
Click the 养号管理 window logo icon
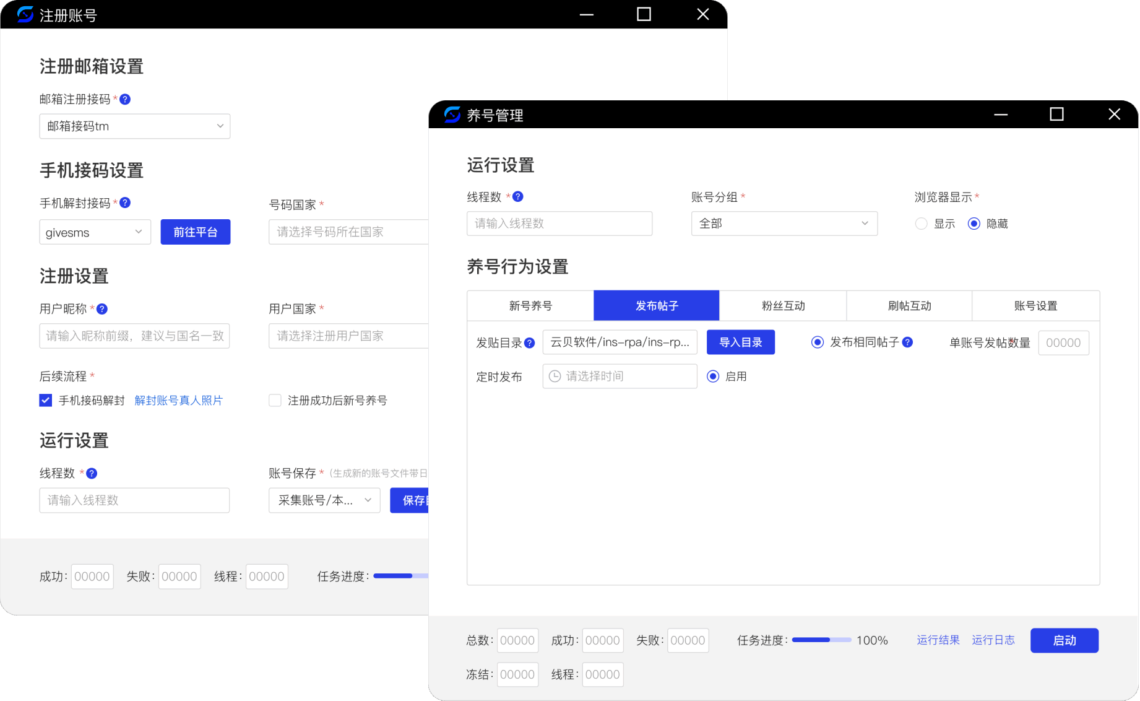pos(452,115)
